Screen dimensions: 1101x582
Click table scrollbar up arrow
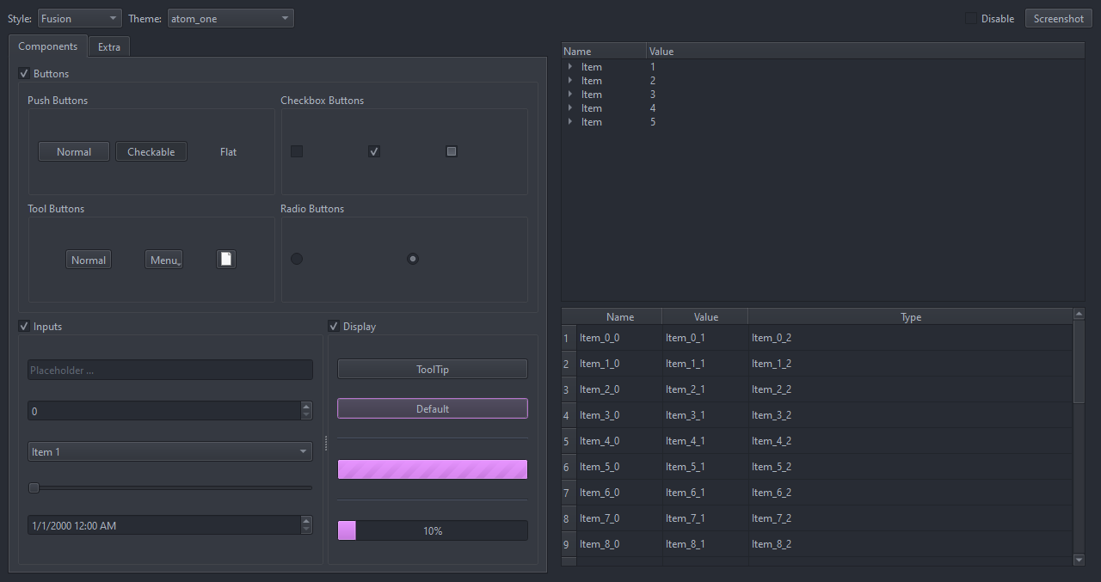click(x=1079, y=315)
